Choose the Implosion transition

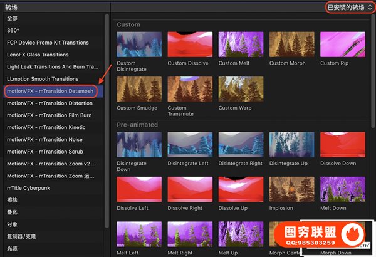(291, 189)
